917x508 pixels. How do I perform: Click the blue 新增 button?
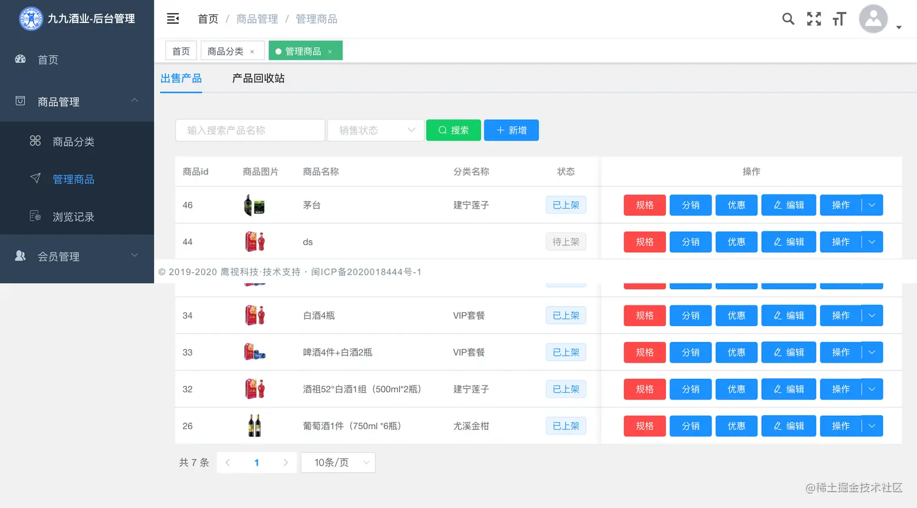(x=511, y=130)
